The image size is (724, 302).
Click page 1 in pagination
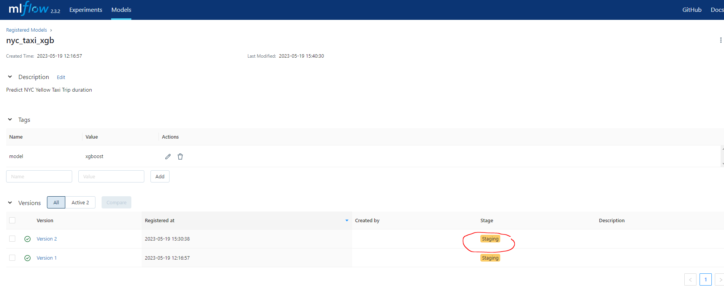[706, 279]
